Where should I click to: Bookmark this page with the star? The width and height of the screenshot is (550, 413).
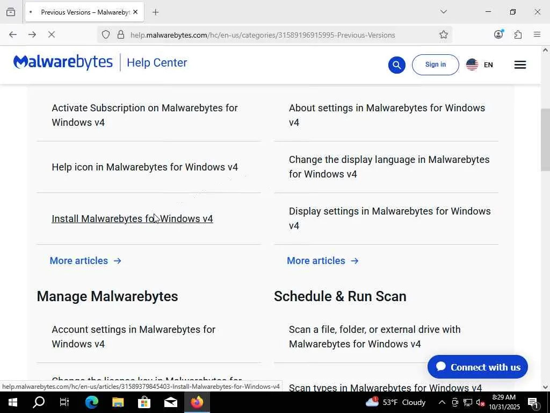click(x=443, y=34)
